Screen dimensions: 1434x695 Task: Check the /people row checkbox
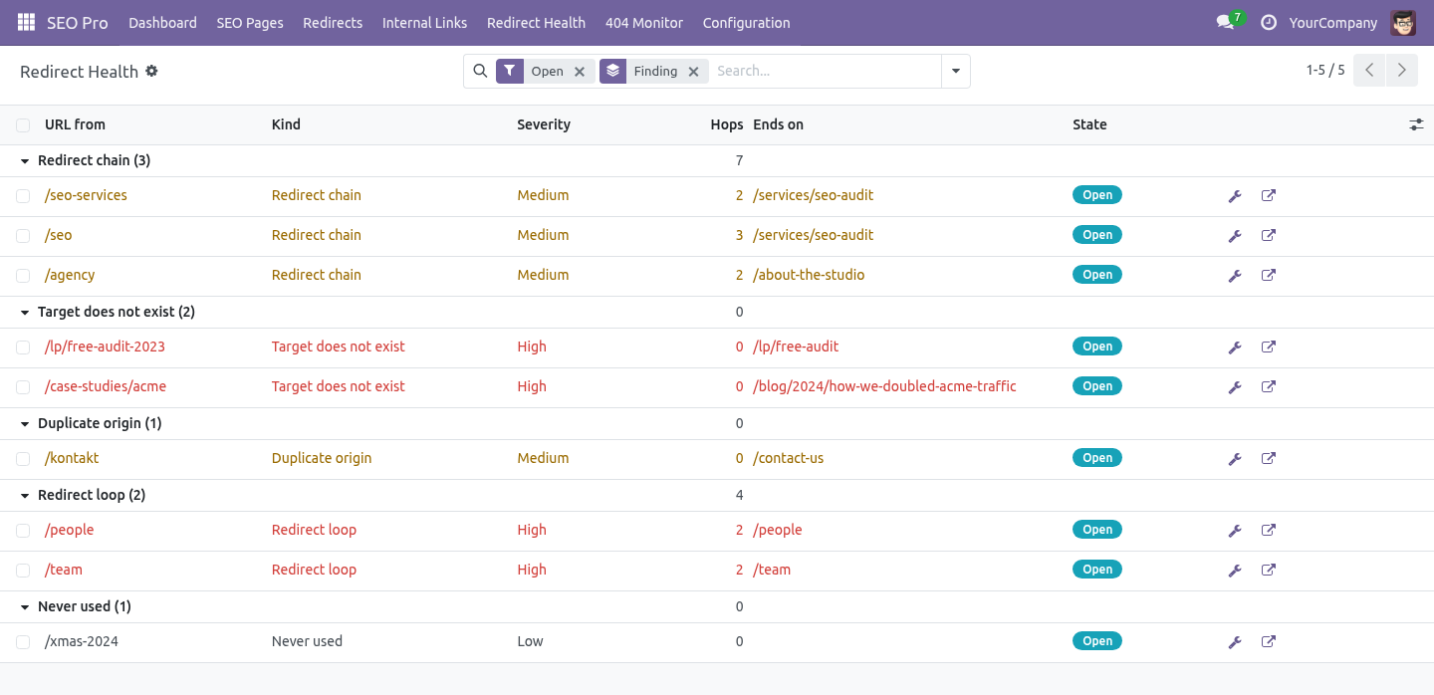click(23, 531)
